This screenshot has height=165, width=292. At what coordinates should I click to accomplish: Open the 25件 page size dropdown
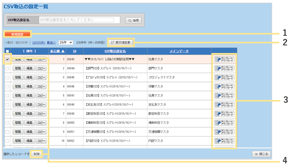point(65,42)
